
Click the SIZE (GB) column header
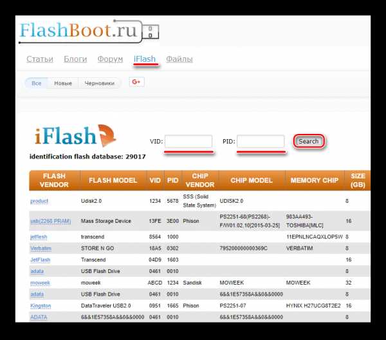[358, 180]
